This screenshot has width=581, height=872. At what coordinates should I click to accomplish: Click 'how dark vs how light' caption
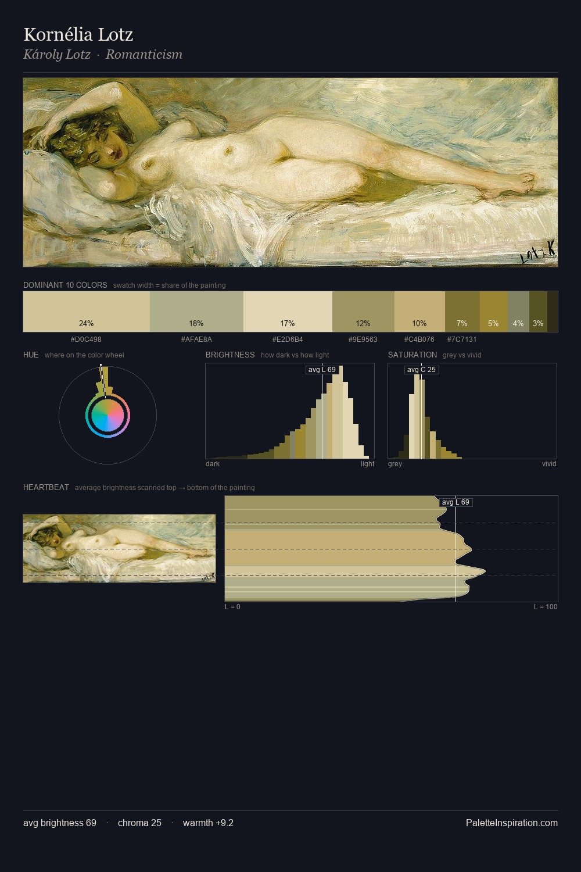295,355
